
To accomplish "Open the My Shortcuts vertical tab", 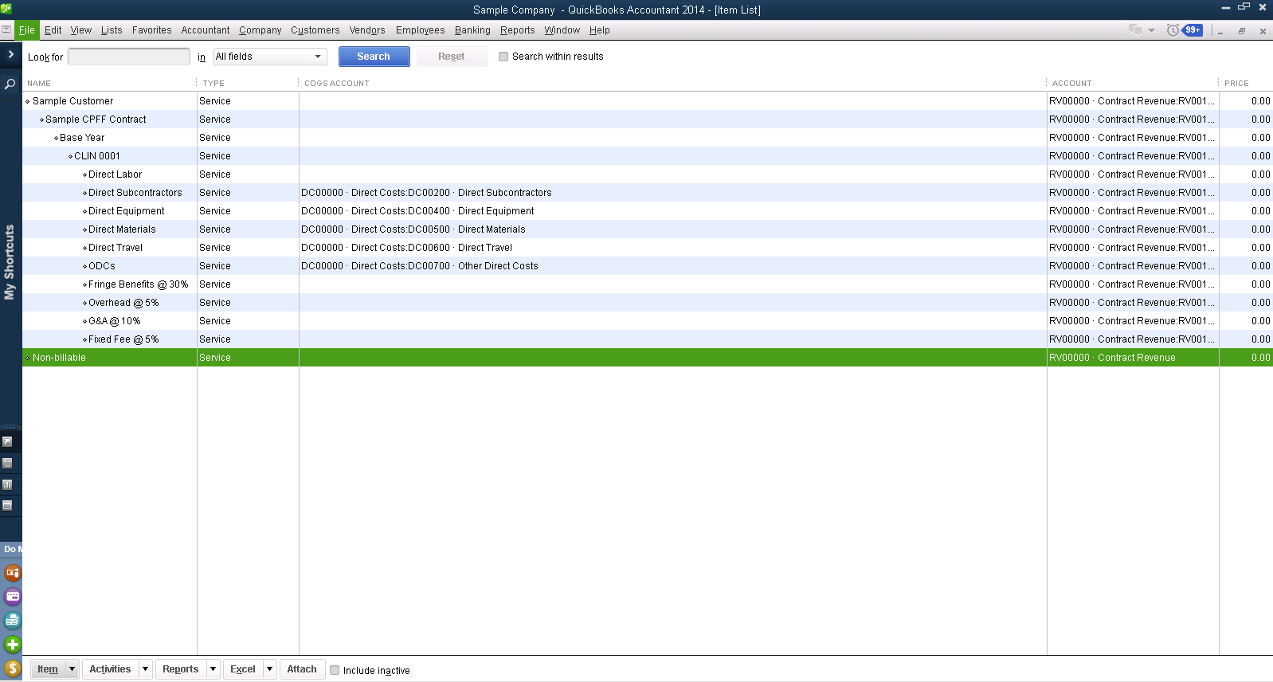I will pos(10,262).
